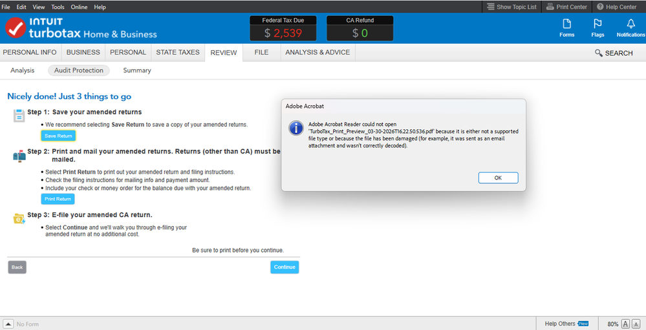The image size is (646, 330).
Task: Click the Help Others button
Action: coord(566,324)
